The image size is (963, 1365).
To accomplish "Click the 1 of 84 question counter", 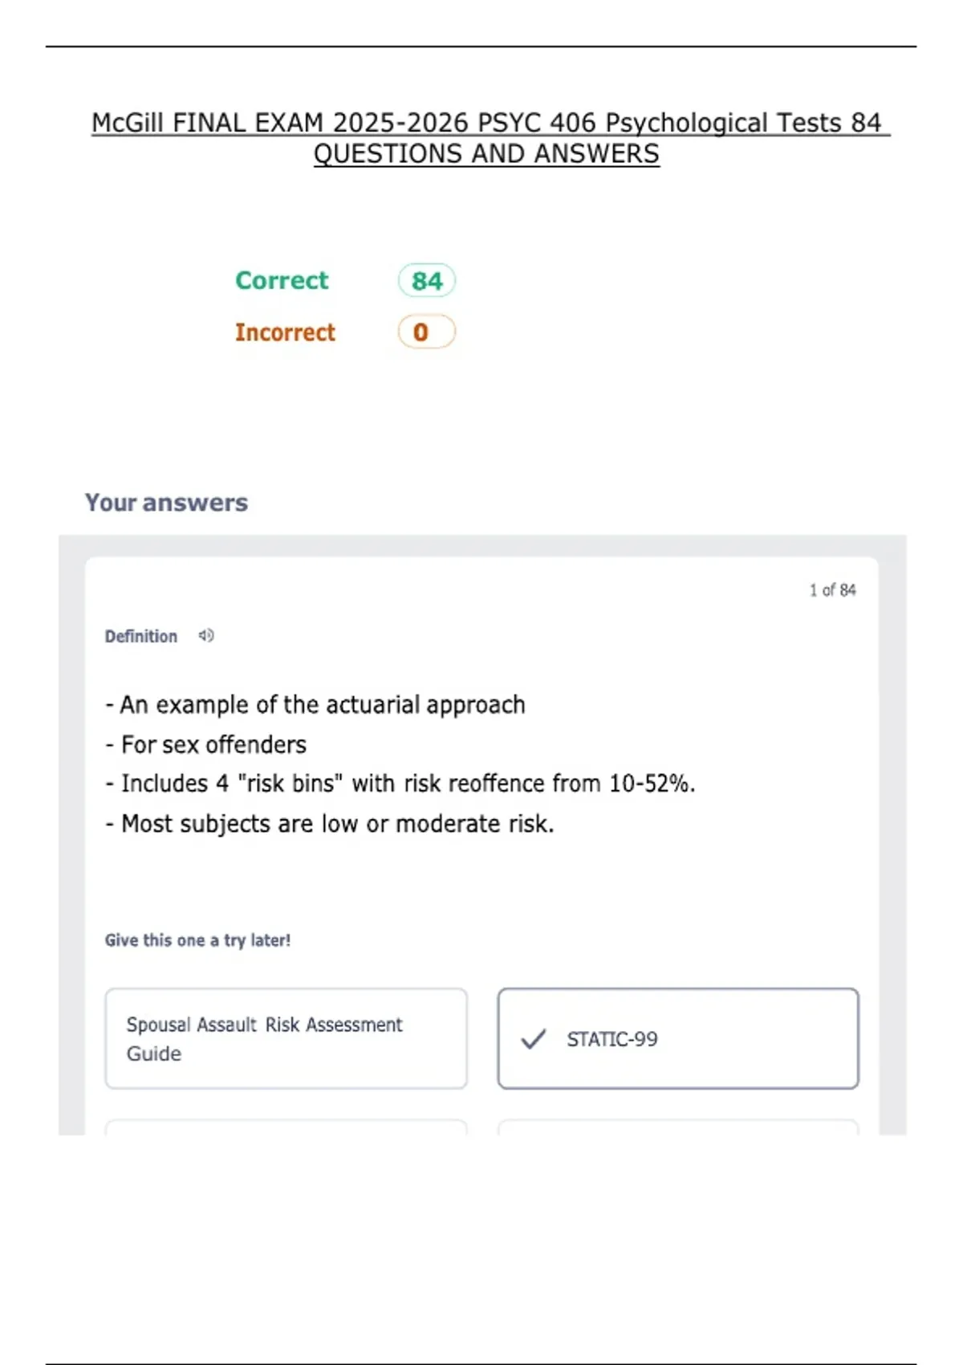I will click(832, 590).
